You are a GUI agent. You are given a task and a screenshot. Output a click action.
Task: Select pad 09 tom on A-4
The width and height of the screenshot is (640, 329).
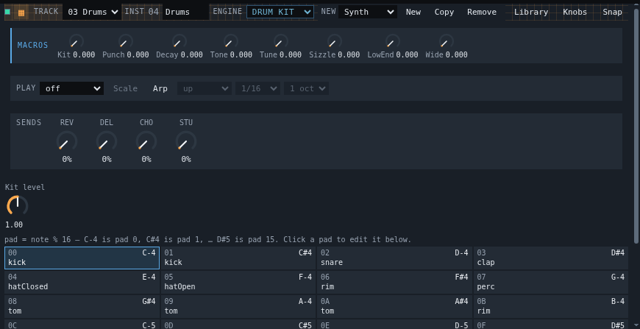(238, 306)
